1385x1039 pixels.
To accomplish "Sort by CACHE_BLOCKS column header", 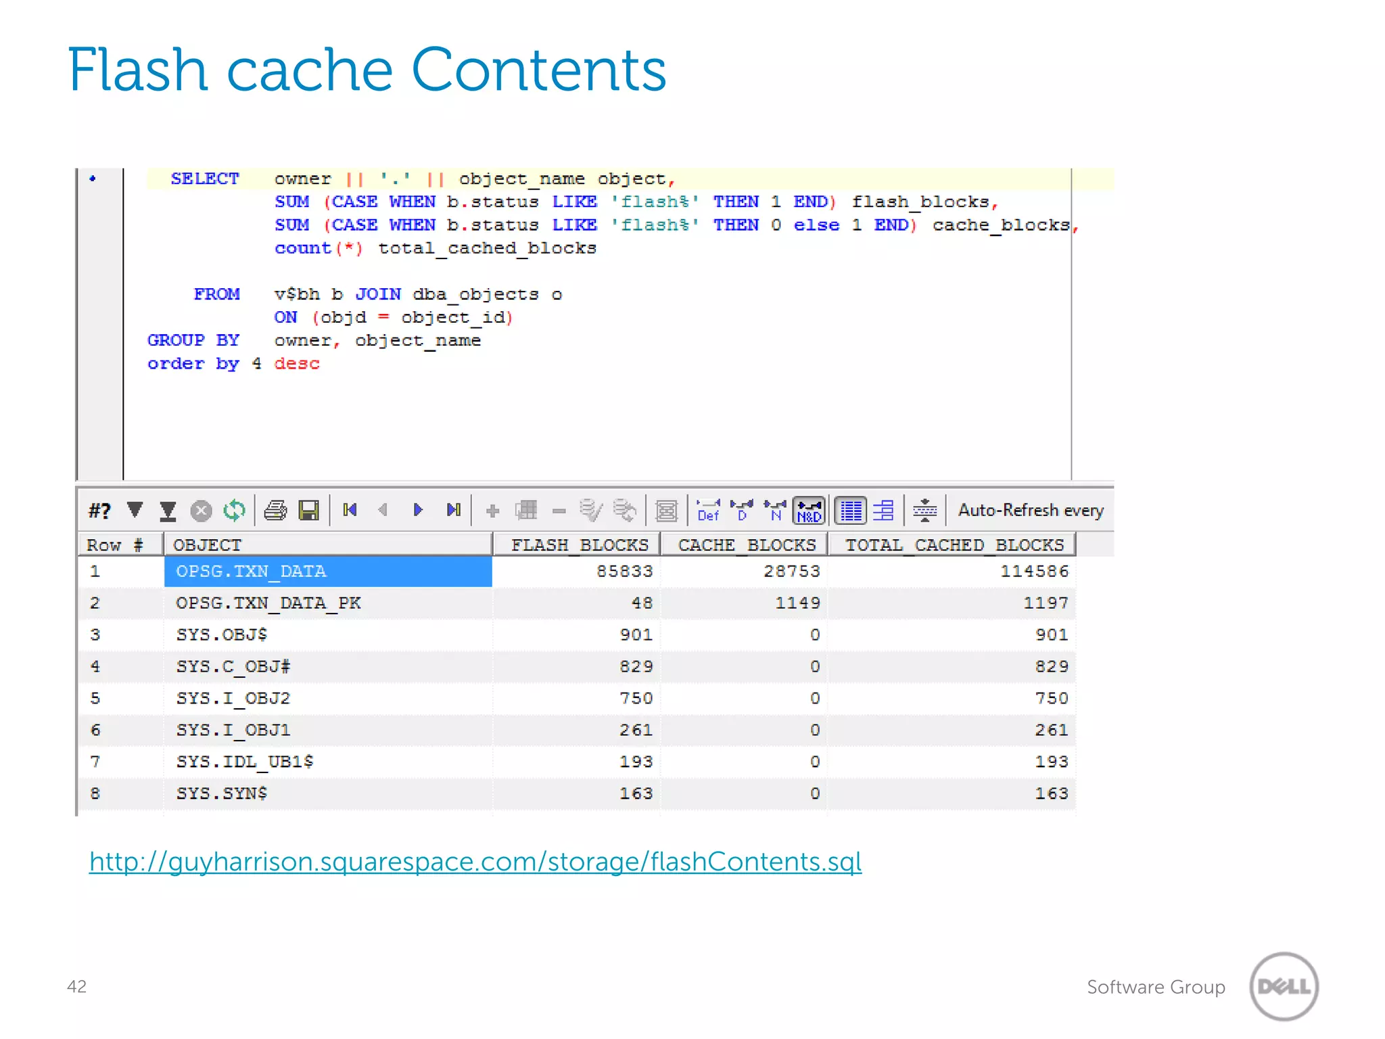I will [744, 545].
